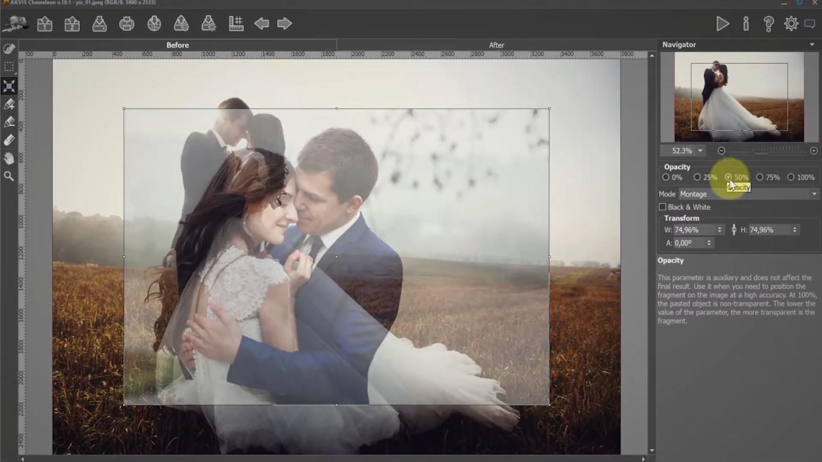Enable the Black & White checkbox
This screenshot has height=462, width=822.
pyautogui.click(x=663, y=207)
